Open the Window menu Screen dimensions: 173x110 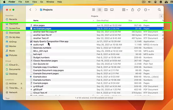[50, 2]
